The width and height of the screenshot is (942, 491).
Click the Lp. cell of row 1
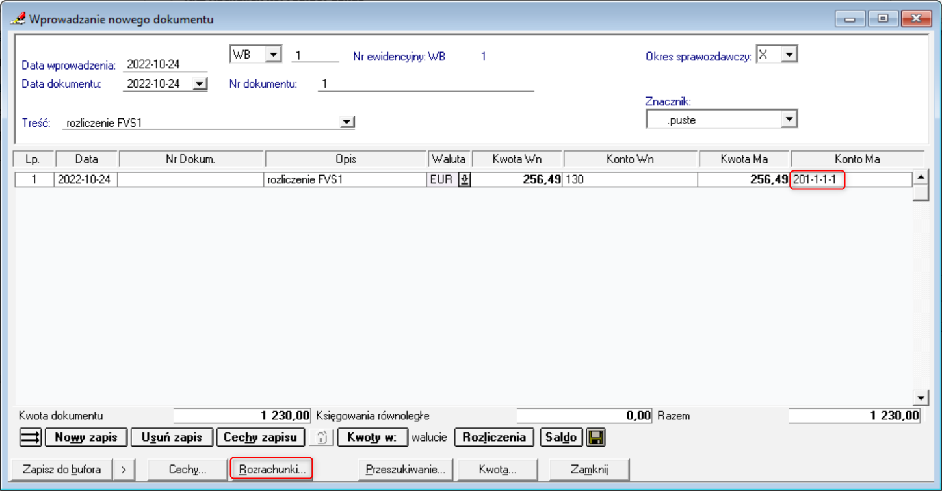pyautogui.click(x=34, y=180)
